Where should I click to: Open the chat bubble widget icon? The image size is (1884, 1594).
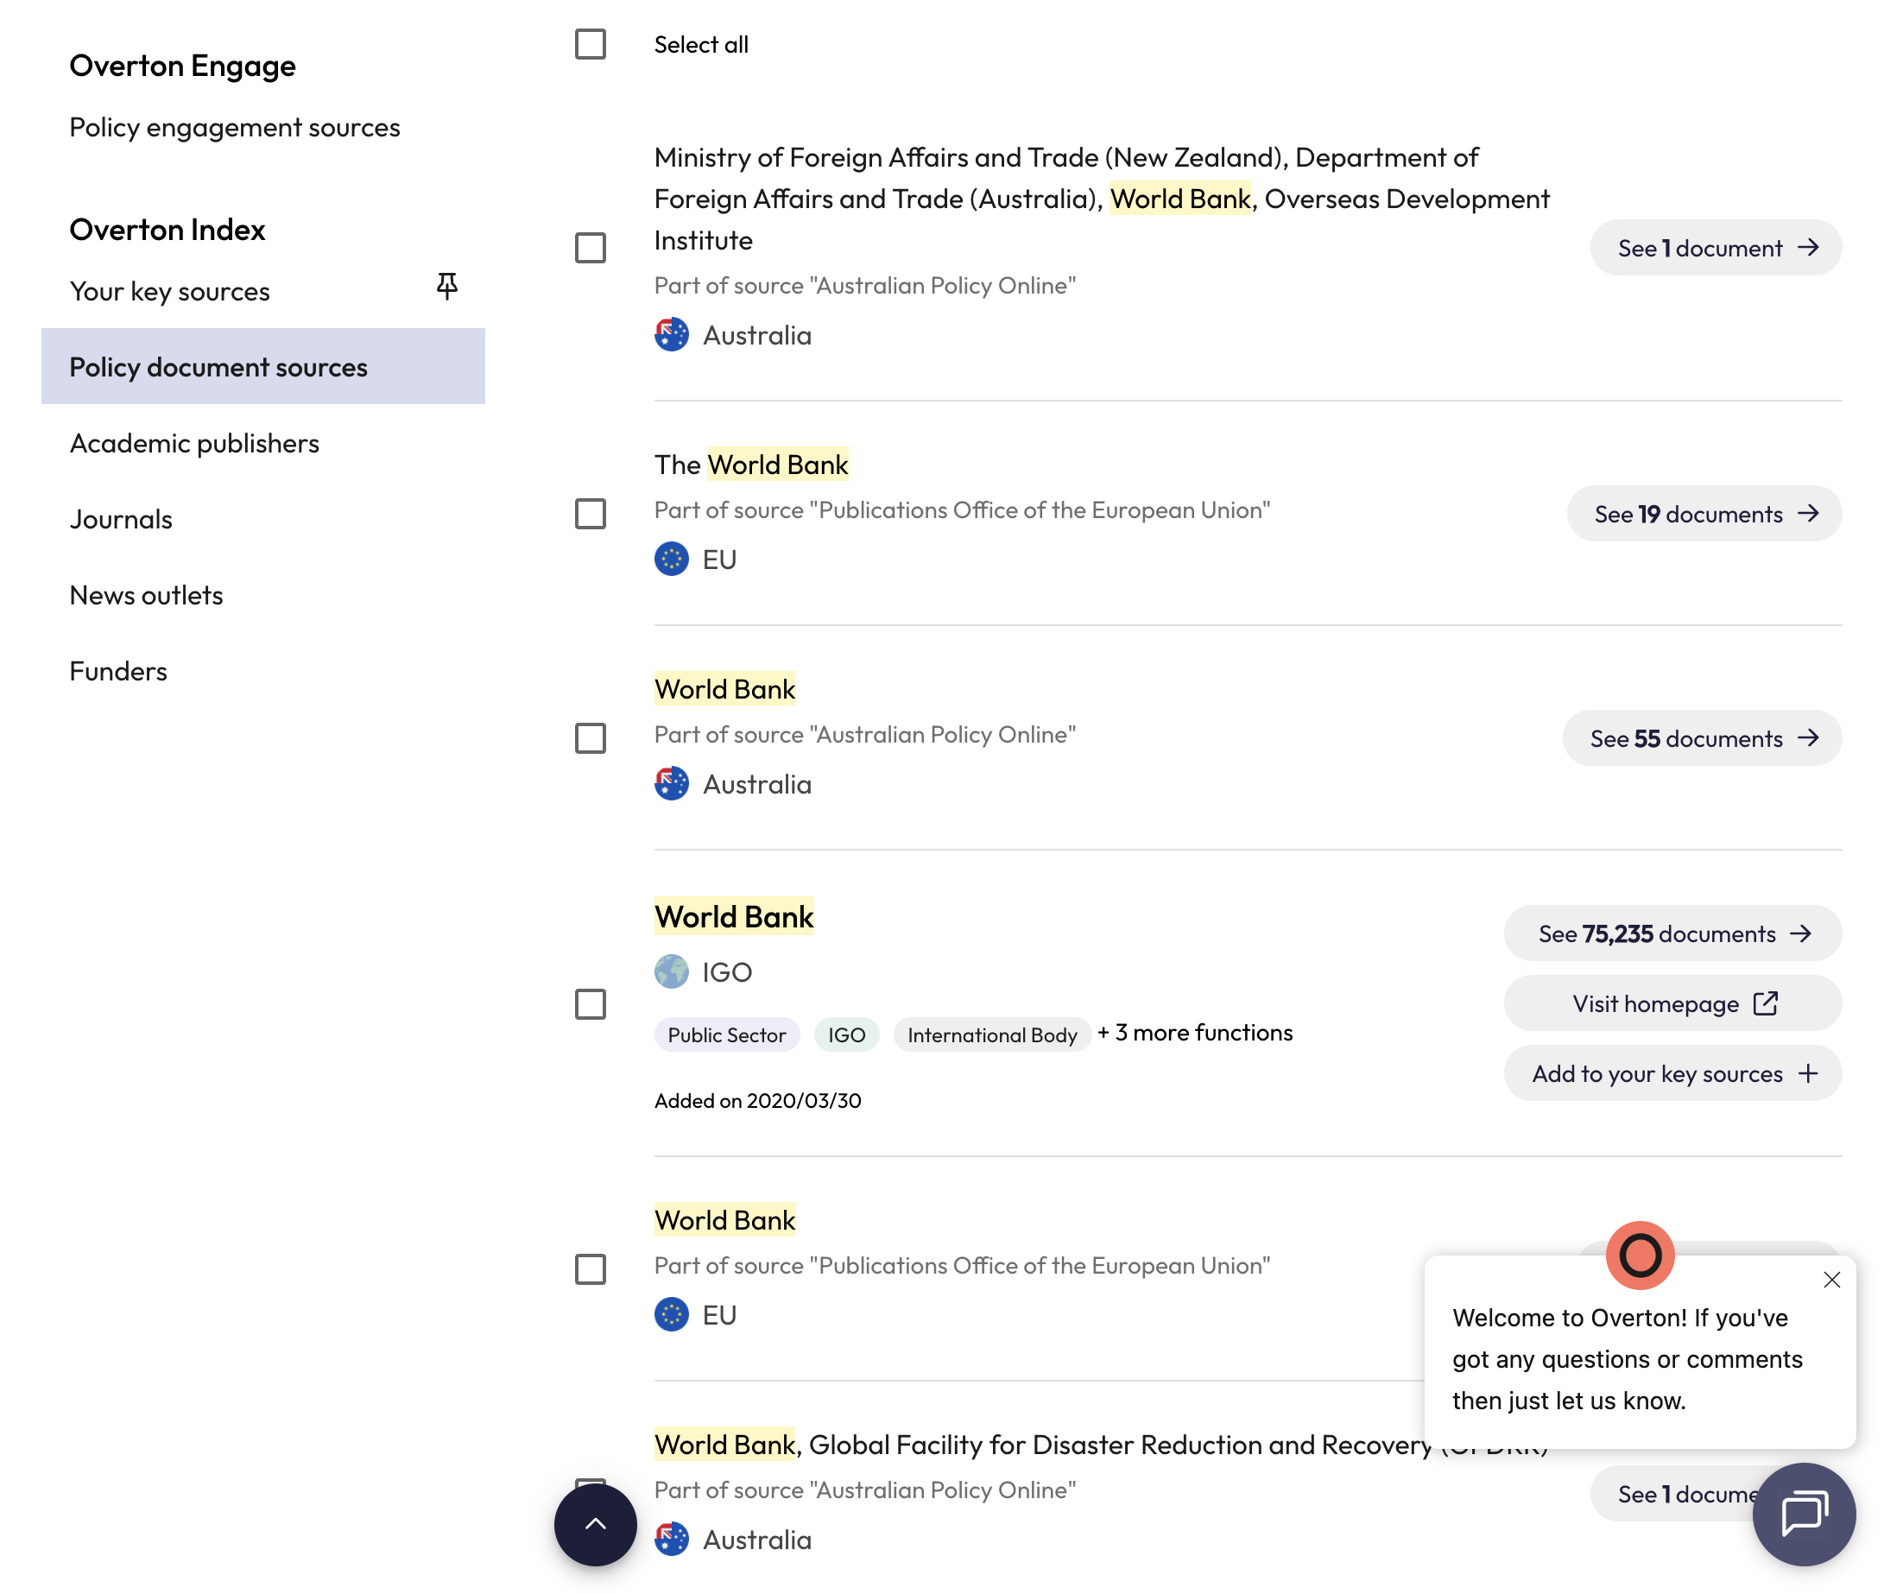tap(1803, 1514)
